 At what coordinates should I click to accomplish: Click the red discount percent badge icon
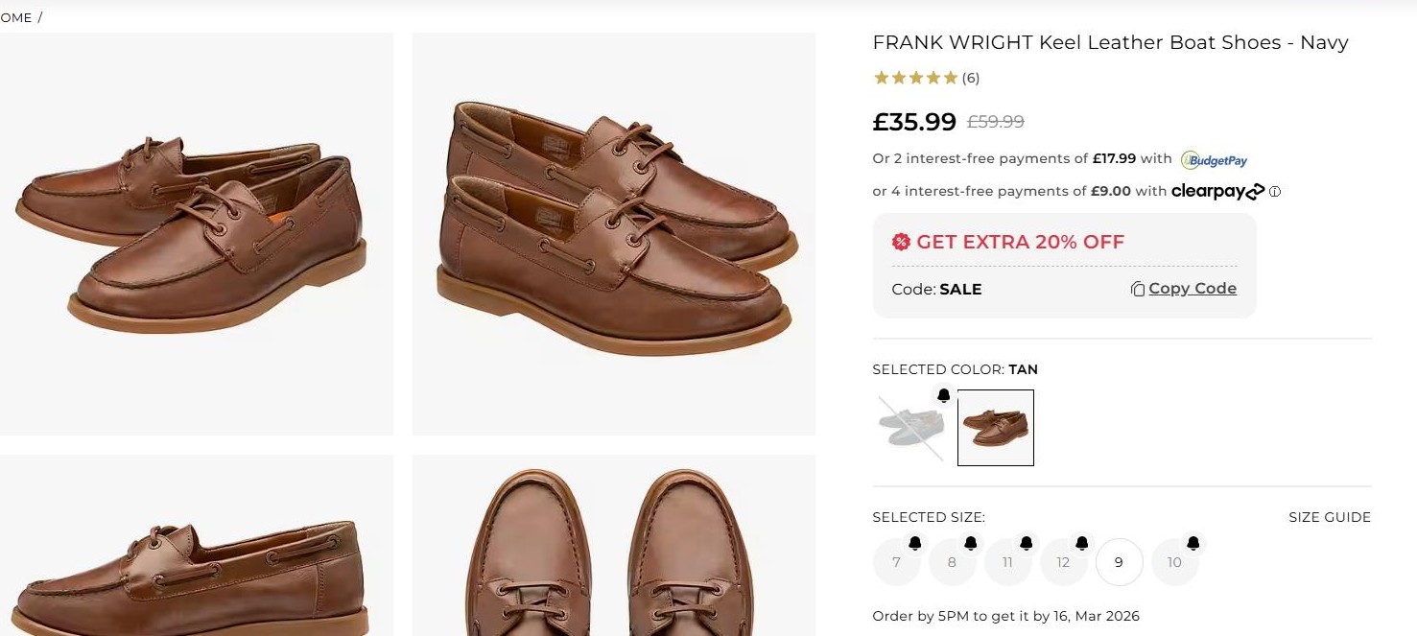[x=901, y=242]
